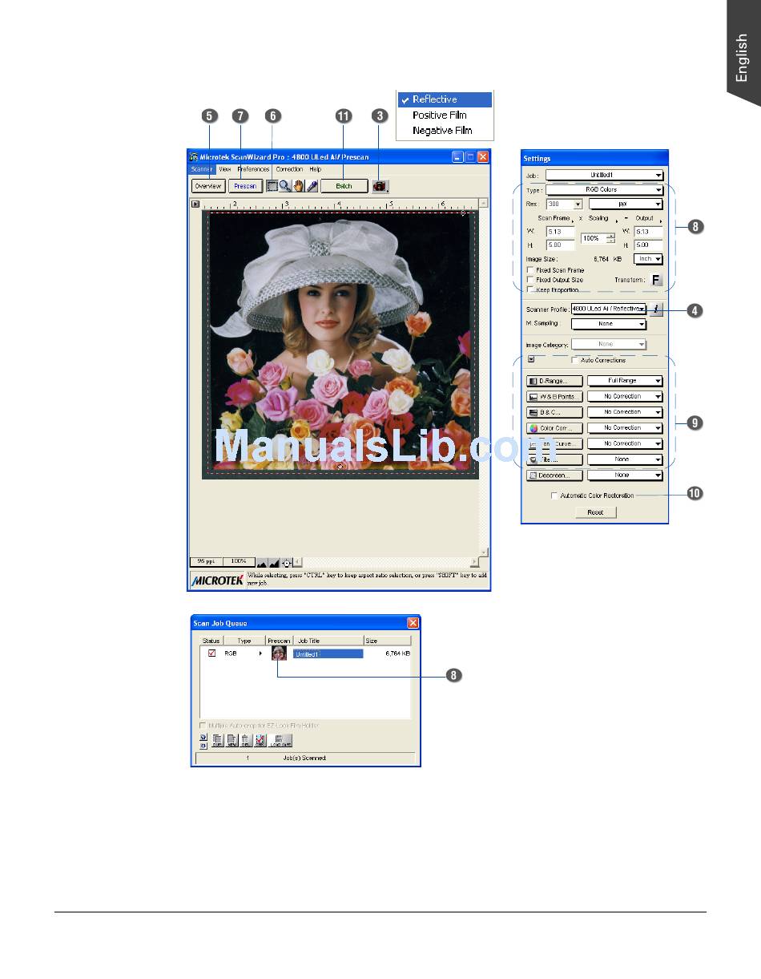Open the ppi resolution unit dropdown
The height and width of the screenshot is (979, 761).
tap(626, 204)
